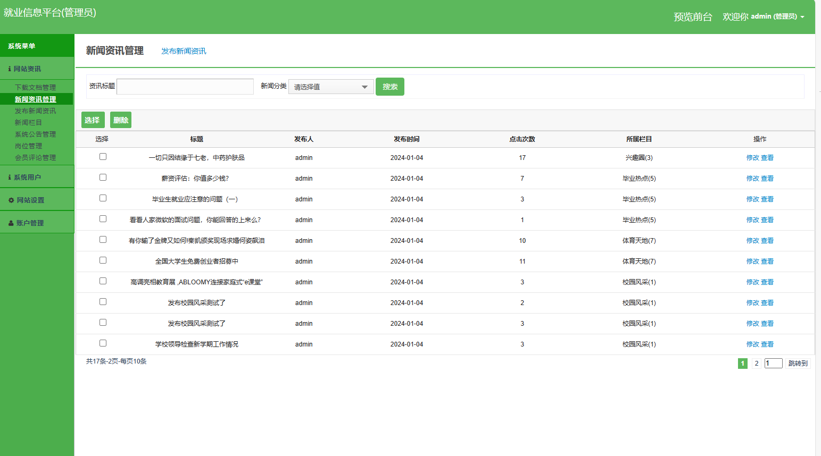
Task: Click the info icon beside 网站资讯
Action: click(10, 69)
